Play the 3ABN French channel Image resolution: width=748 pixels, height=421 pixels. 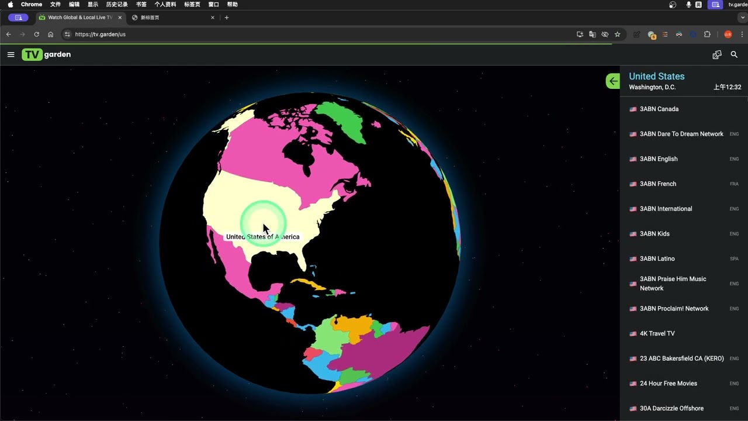[684, 184]
